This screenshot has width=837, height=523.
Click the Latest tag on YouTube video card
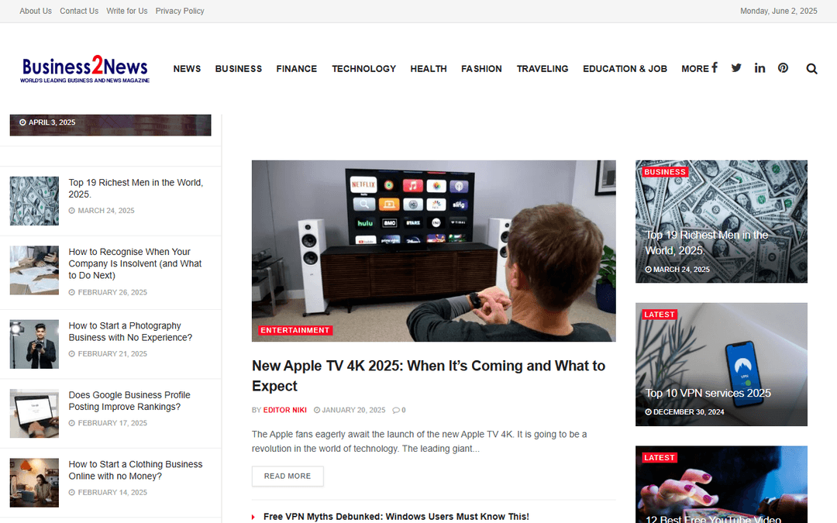pyautogui.click(x=660, y=457)
